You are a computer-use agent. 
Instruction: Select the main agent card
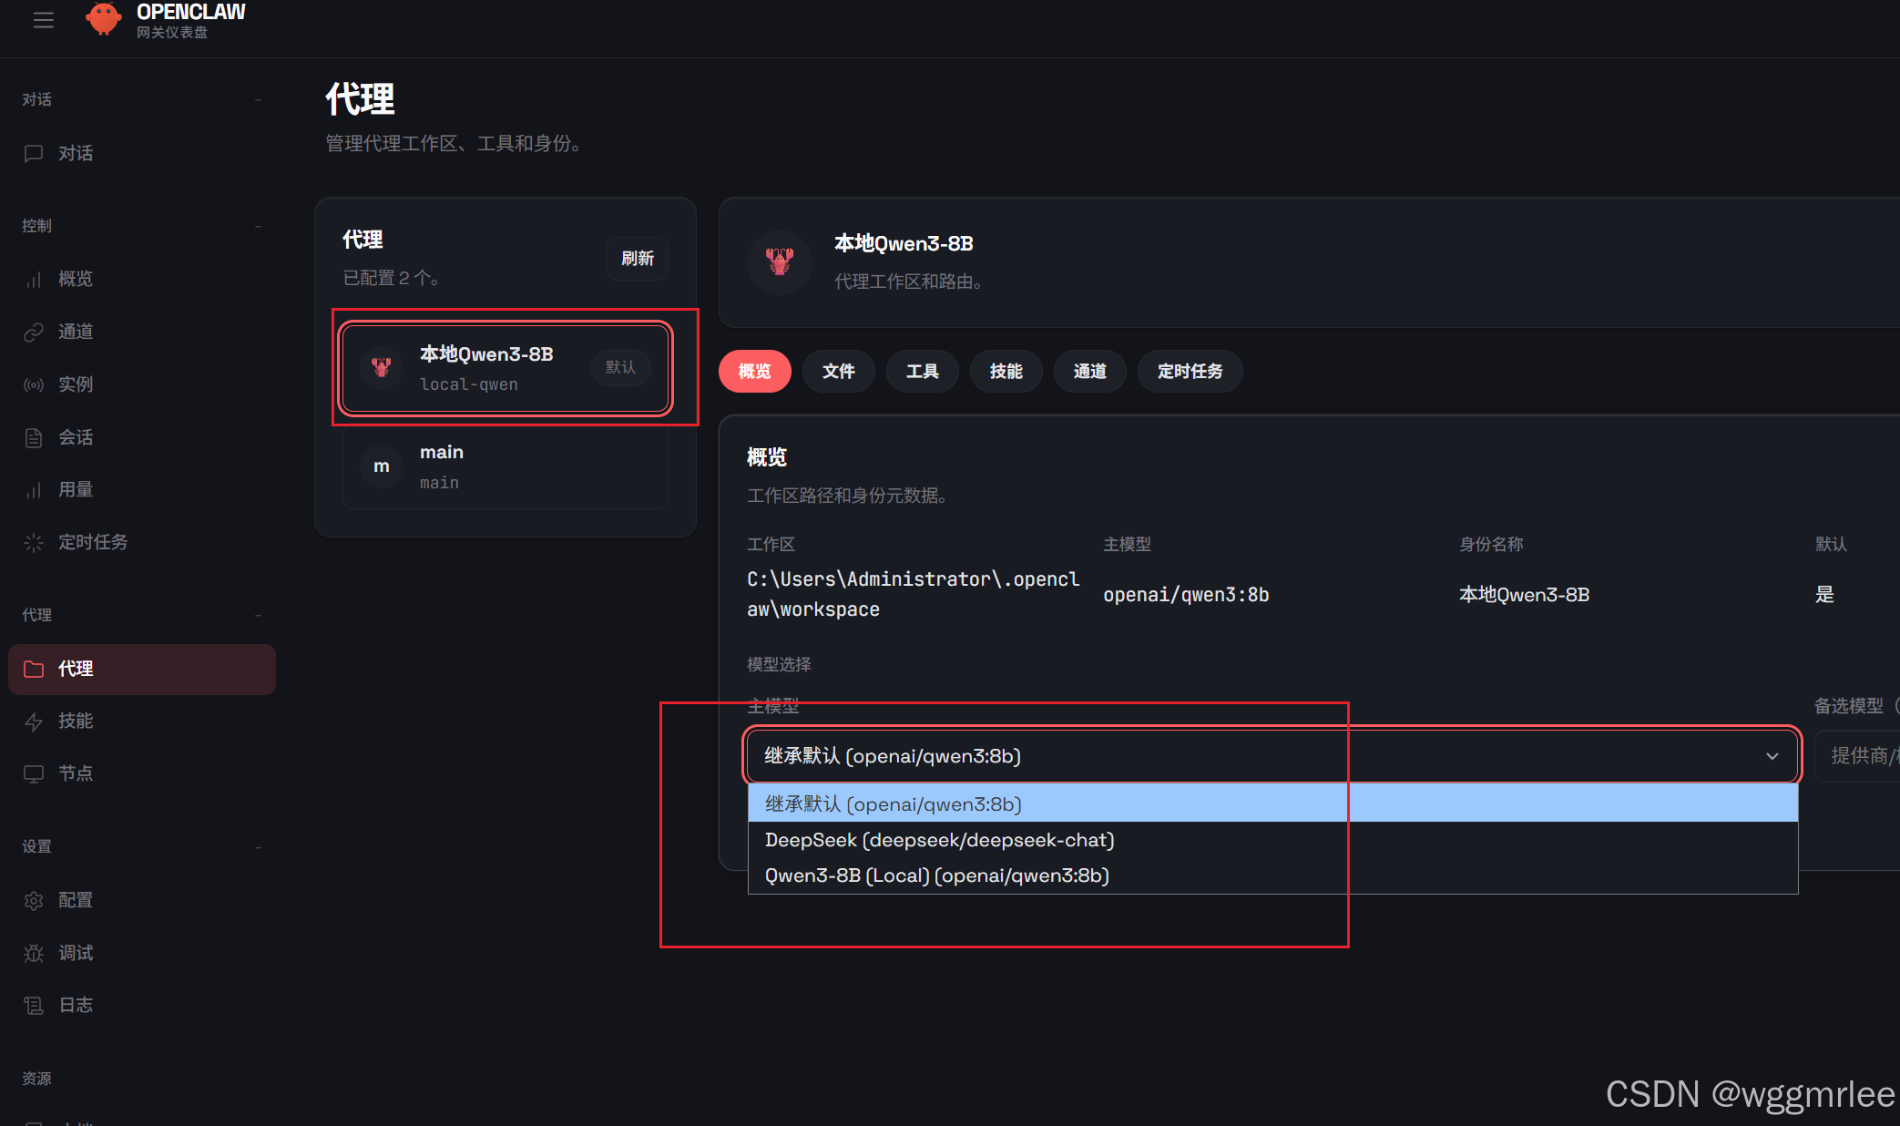[506, 466]
